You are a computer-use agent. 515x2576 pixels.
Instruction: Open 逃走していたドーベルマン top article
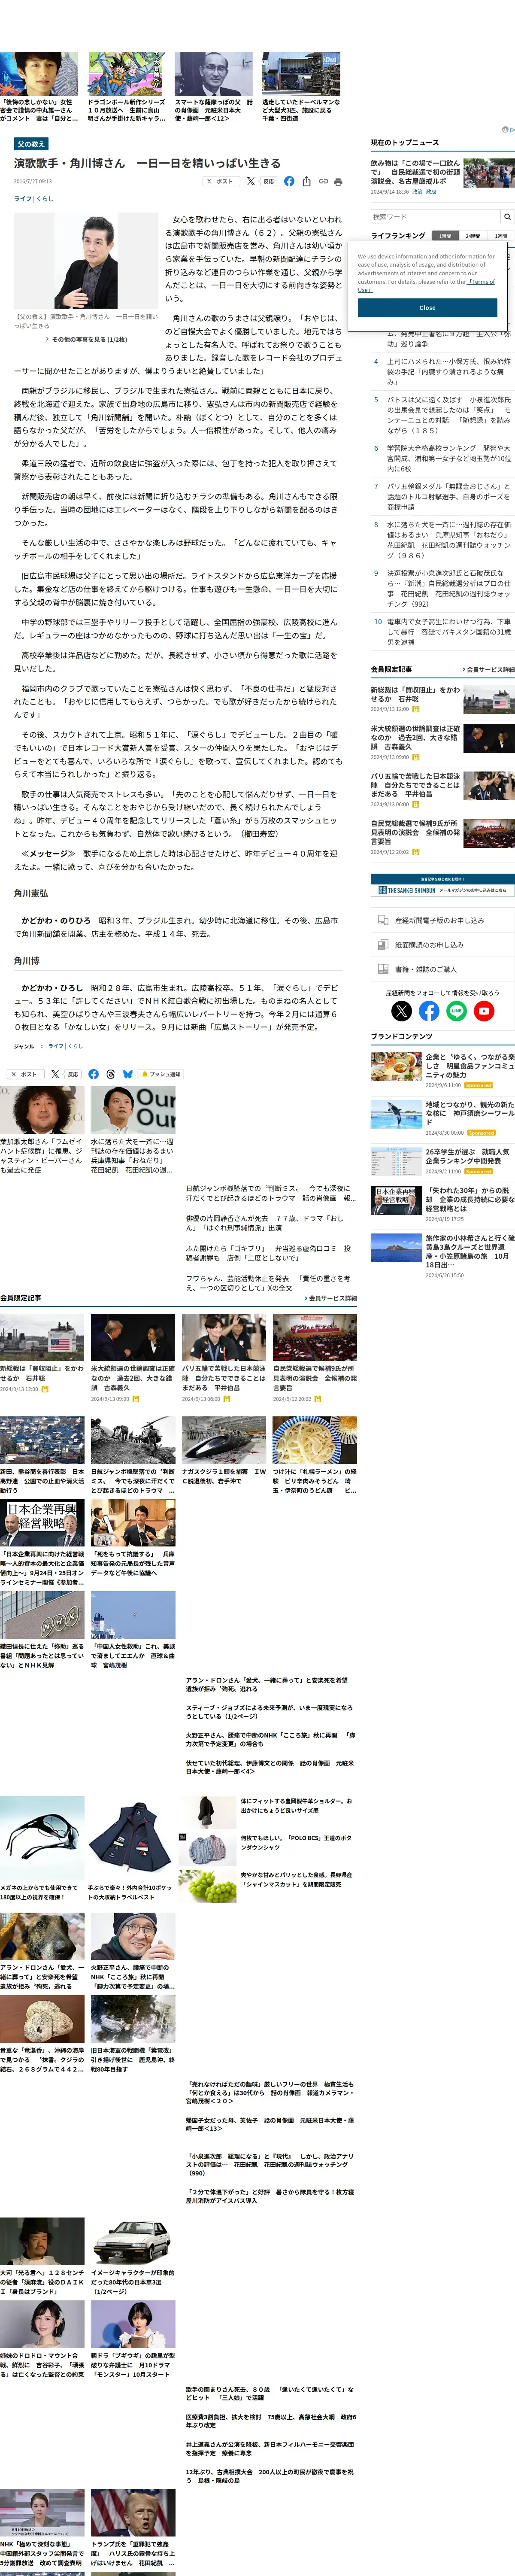click(301, 110)
